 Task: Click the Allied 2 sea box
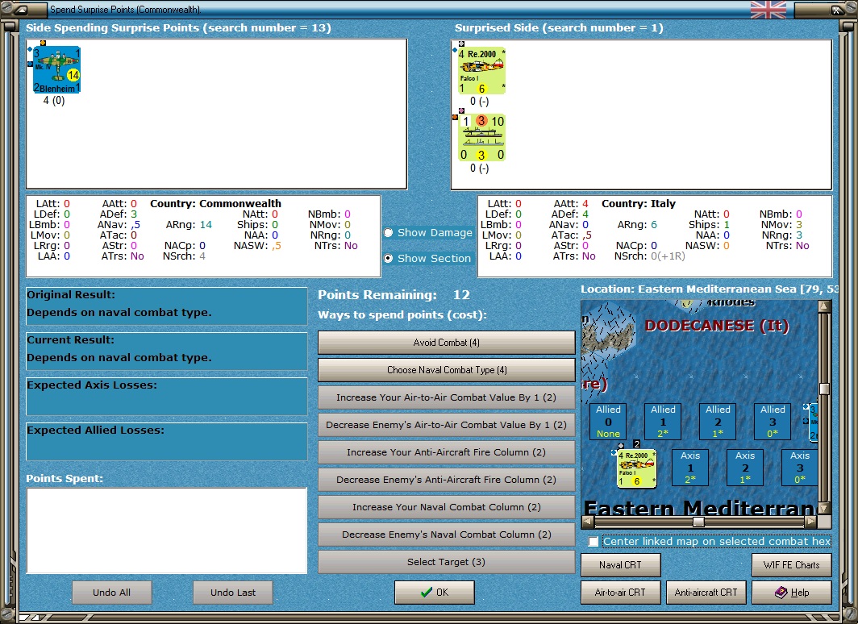(718, 422)
